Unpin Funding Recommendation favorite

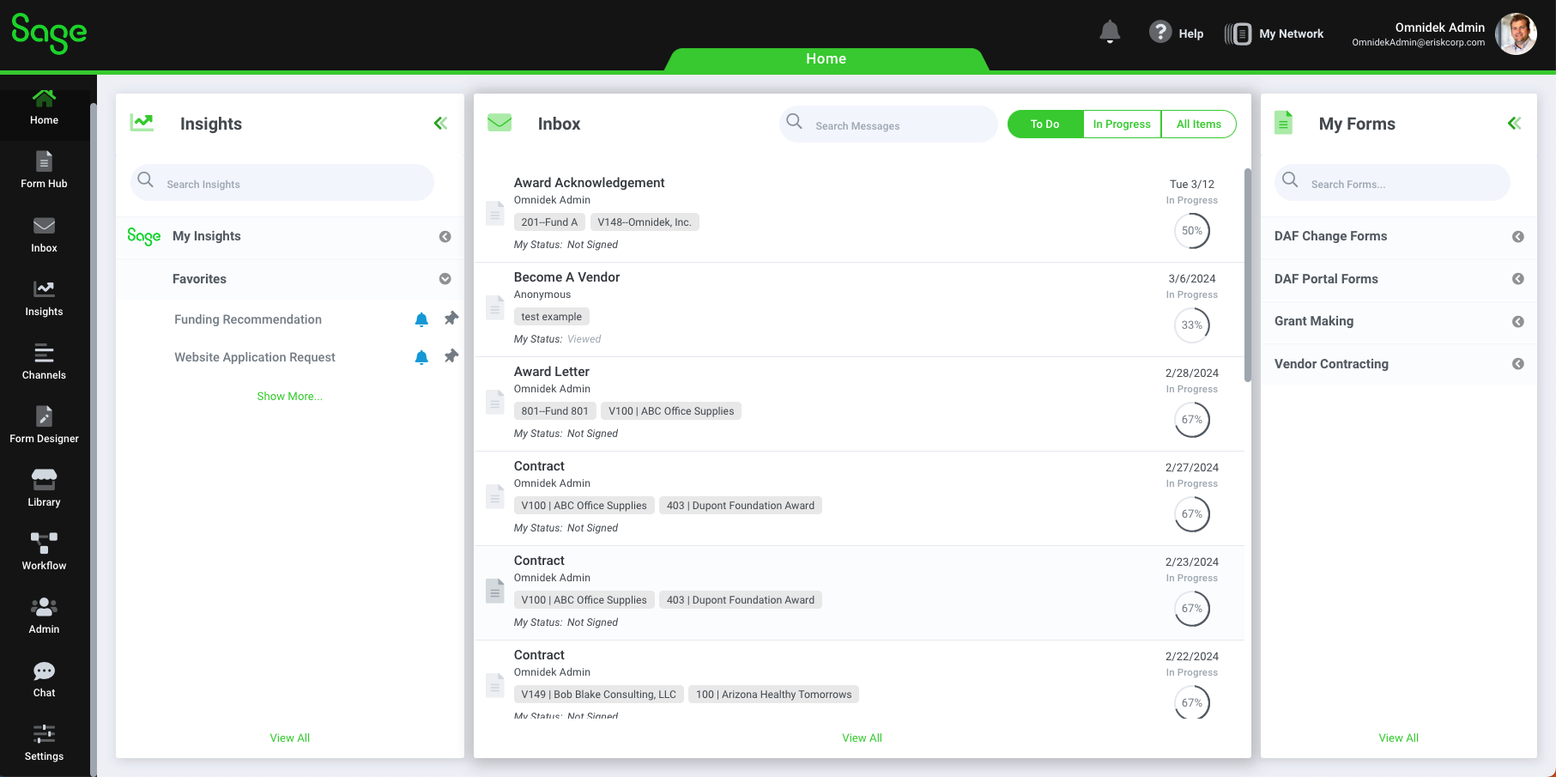[451, 319]
